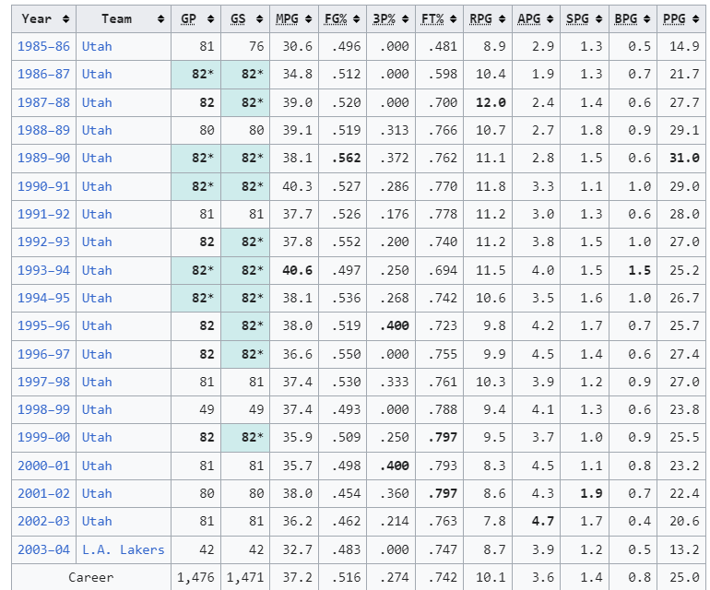This screenshot has width=710, height=590.
Task: Open the L.A. Lakers team link
Action: pyautogui.click(x=124, y=549)
